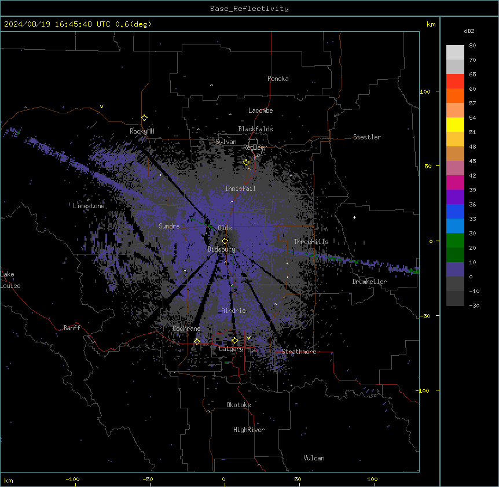Select the yellow V marker east of Calgary
This screenshot has height=487, width=499.
pos(248,338)
